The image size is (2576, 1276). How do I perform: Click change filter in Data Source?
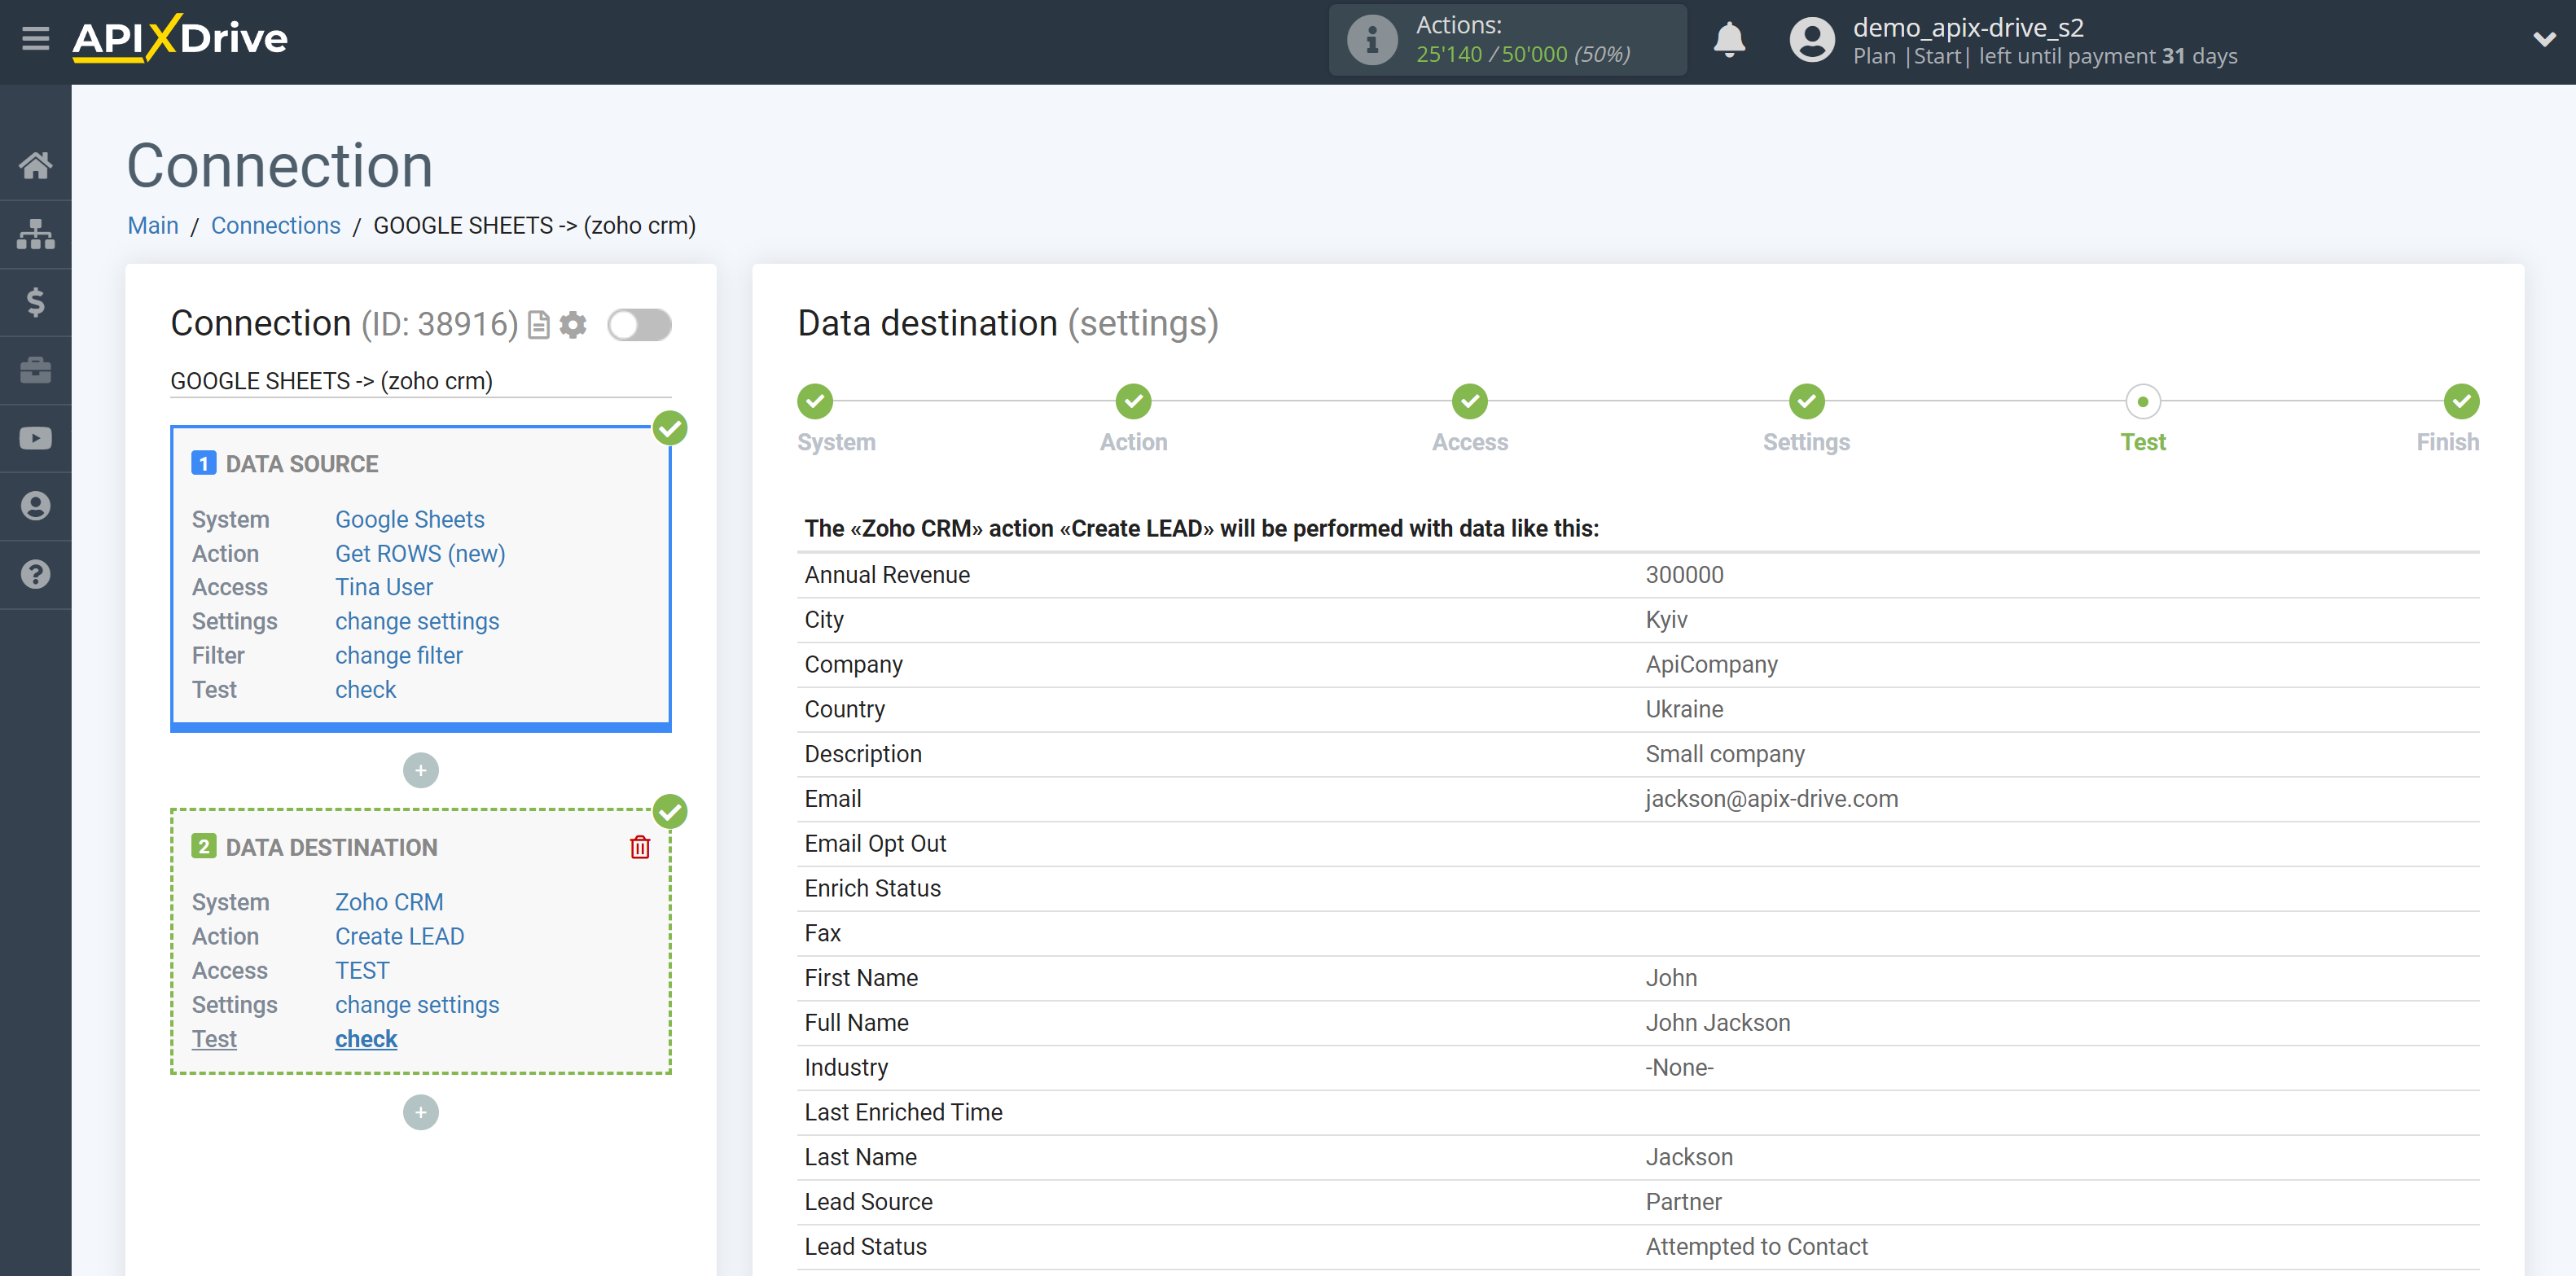click(399, 655)
